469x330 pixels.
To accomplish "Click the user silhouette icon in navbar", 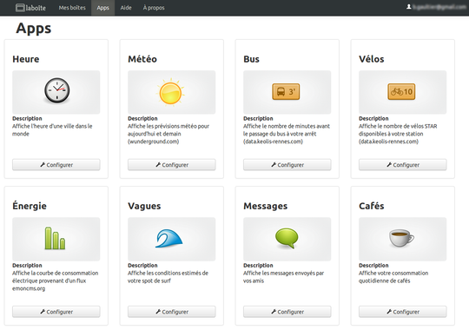I will point(408,7).
